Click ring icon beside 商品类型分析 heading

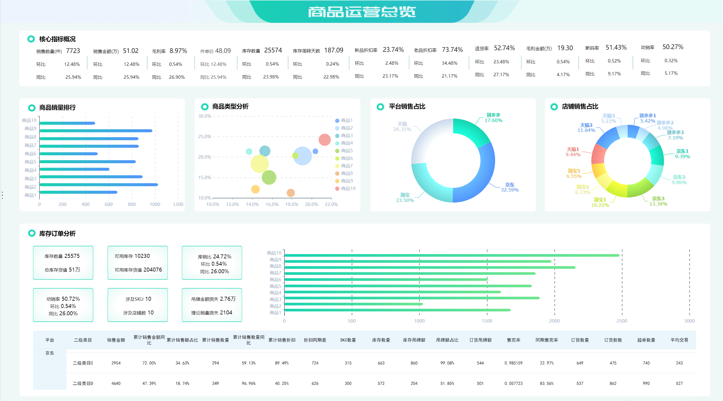205,106
